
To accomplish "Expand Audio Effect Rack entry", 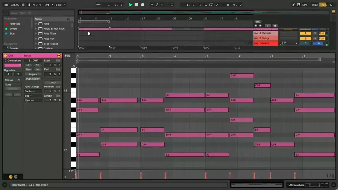I will point(36,28).
